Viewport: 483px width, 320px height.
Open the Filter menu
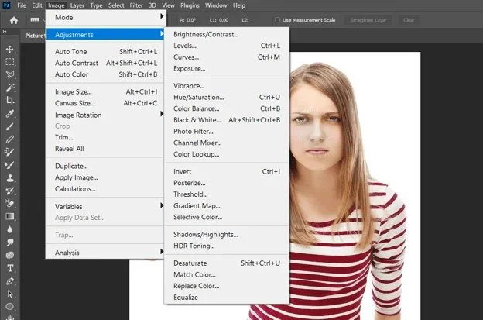[x=136, y=5]
